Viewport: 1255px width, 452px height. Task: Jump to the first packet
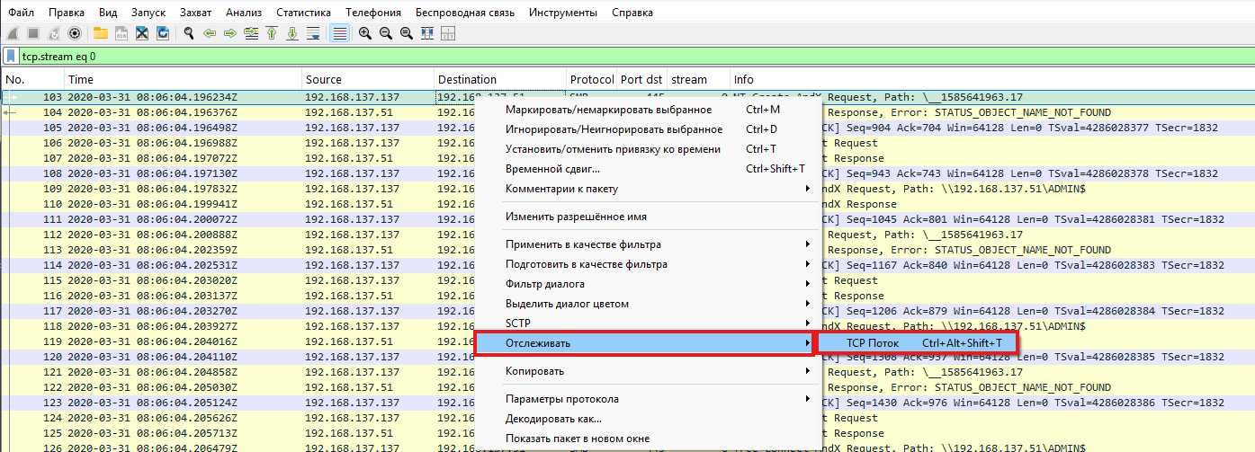pyautogui.click(x=272, y=33)
